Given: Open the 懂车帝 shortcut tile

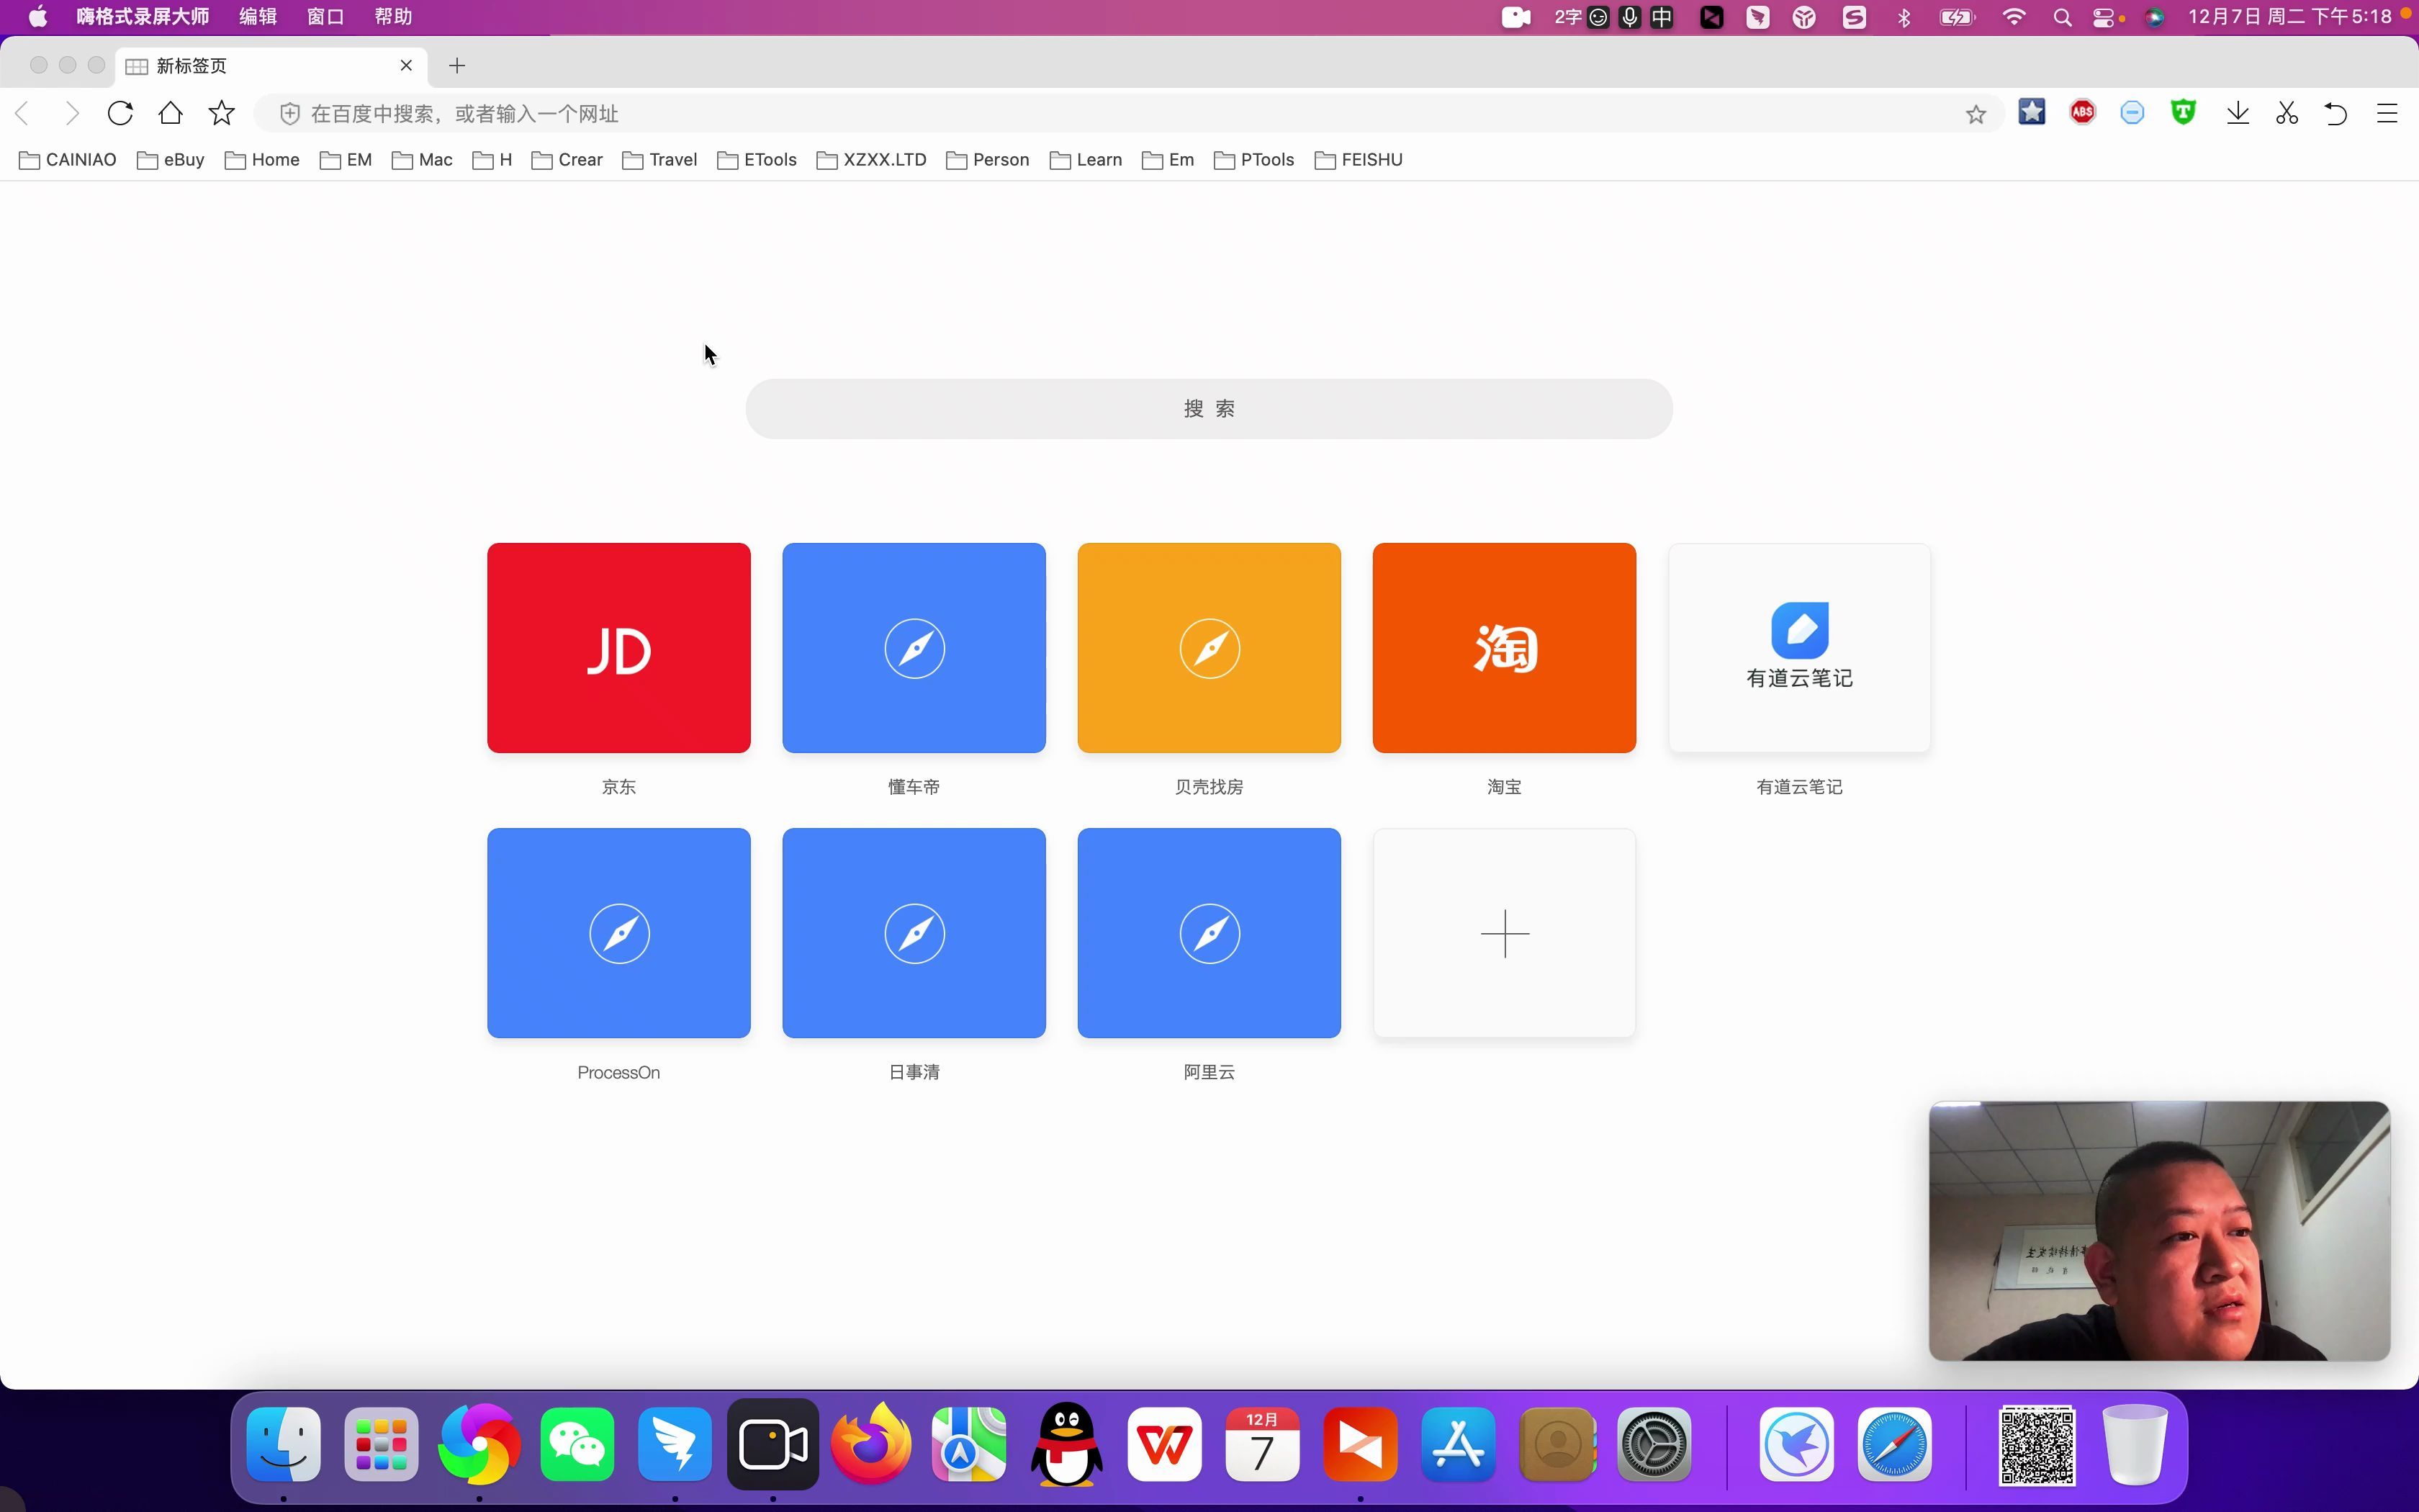Looking at the screenshot, I should tap(914, 648).
